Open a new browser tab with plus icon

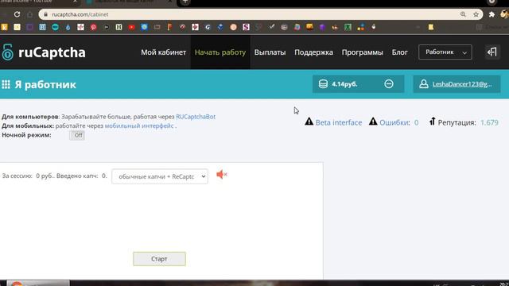pyautogui.click(x=185, y=2)
